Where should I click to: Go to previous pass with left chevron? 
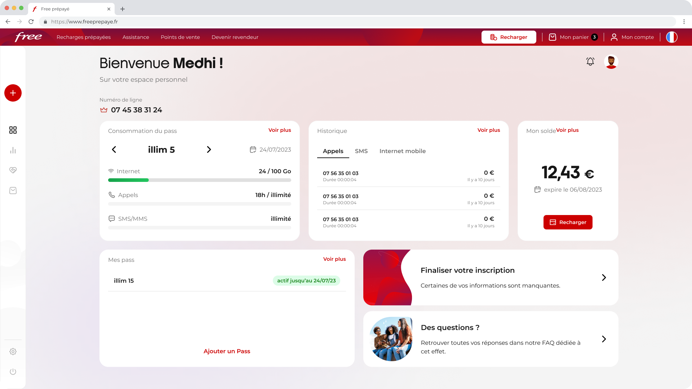pyautogui.click(x=114, y=149)
